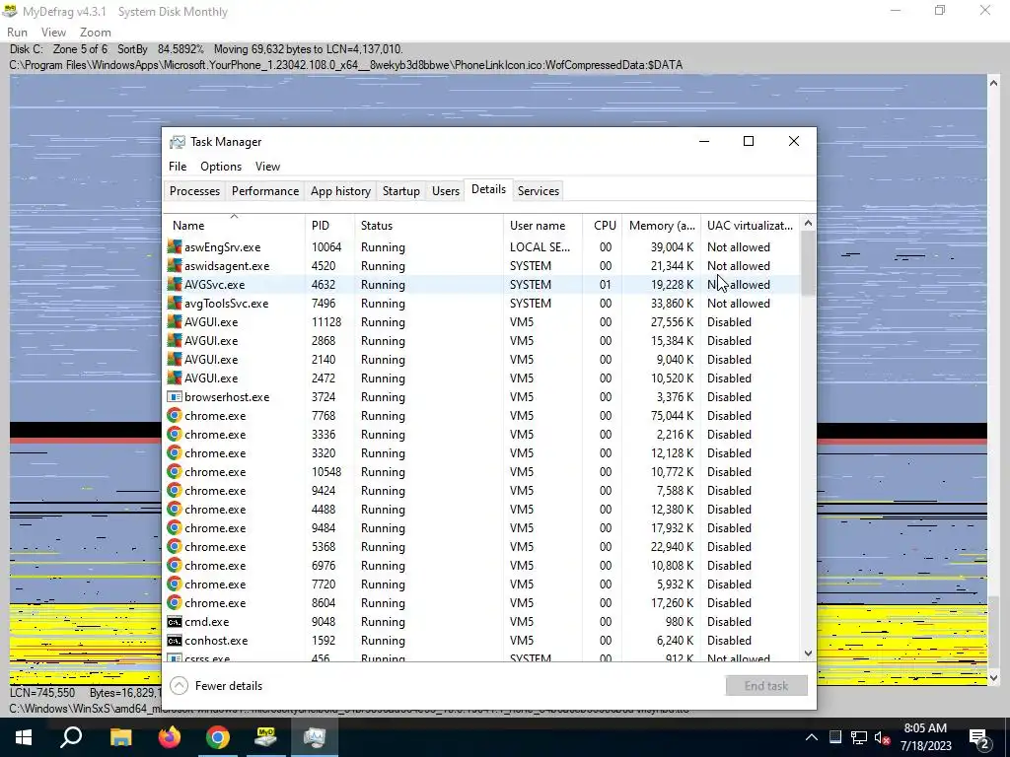Switch to MyDefrag taskbar button
The height and width of the screenshot is (757, 1010).
pyautogui.click(x=266, y=737)
